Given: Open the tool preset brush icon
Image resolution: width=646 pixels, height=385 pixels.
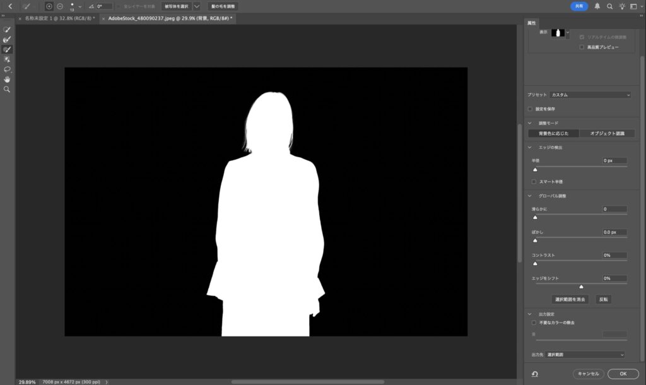Looking at the screenshot, I should click(26, 6).
